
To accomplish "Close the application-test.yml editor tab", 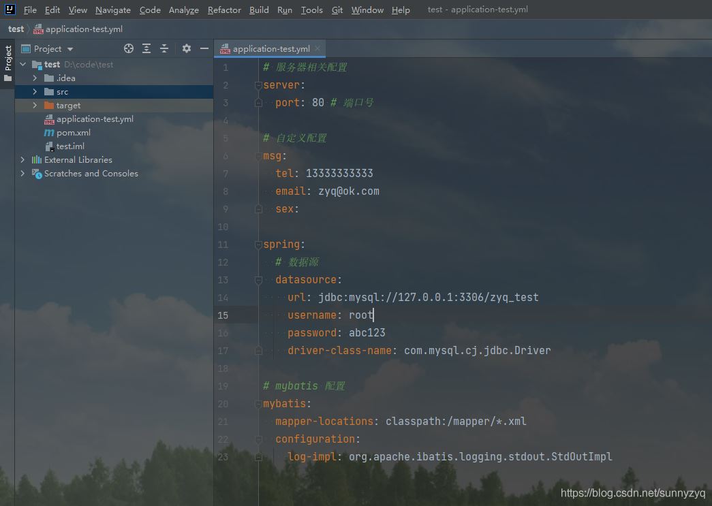I will pos(318,48).
